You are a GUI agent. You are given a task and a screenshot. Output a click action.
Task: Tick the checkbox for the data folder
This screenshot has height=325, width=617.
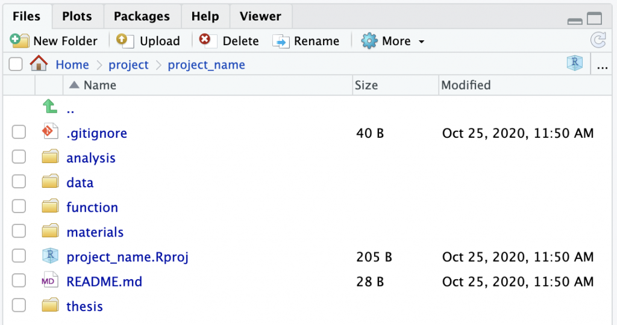[19, 182]
